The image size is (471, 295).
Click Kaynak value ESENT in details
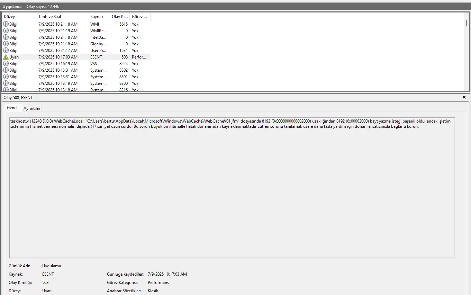click(x=48, y=274)
